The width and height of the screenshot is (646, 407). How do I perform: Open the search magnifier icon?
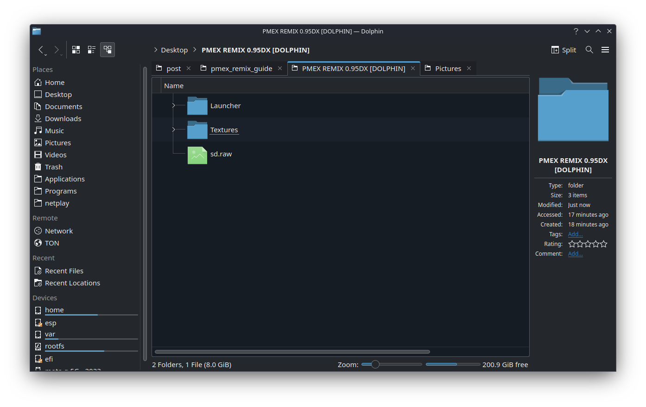pos(589,50)
